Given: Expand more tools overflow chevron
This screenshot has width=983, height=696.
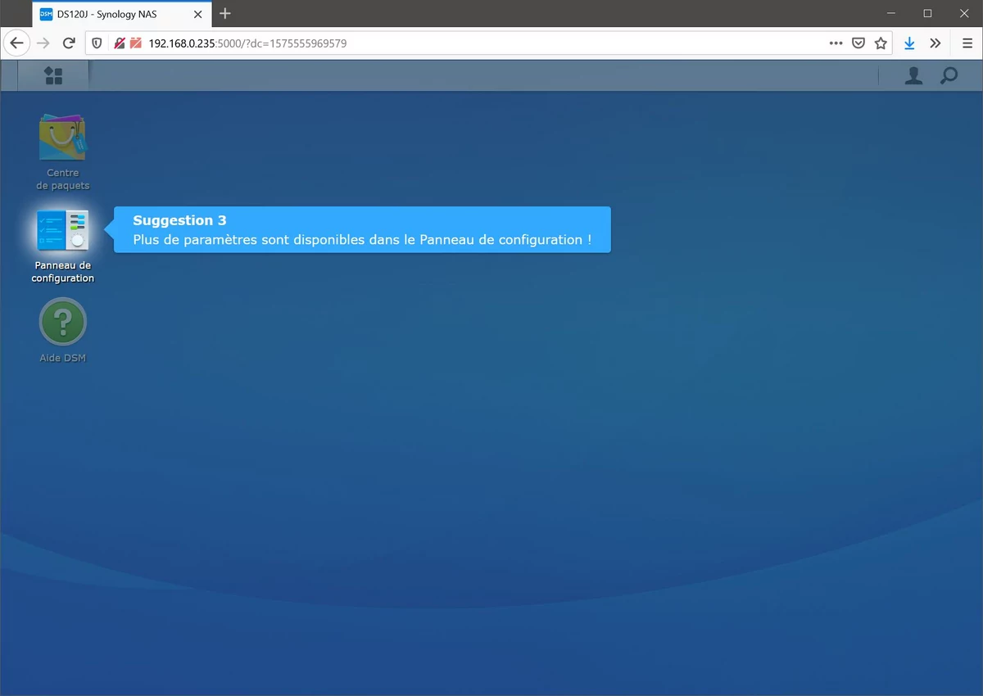Looking at the screenshot, I should click(x=935, y=43).
